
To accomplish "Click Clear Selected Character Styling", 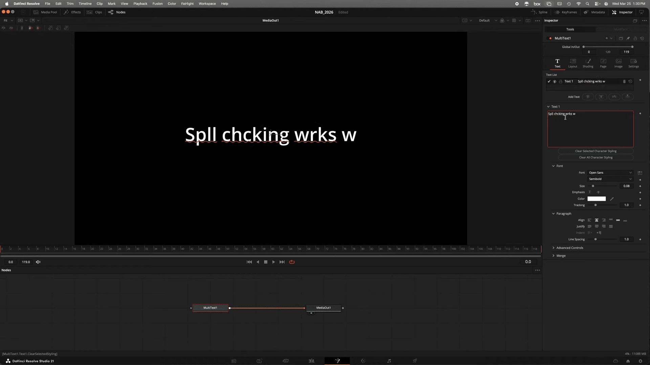I will point(595,151).
